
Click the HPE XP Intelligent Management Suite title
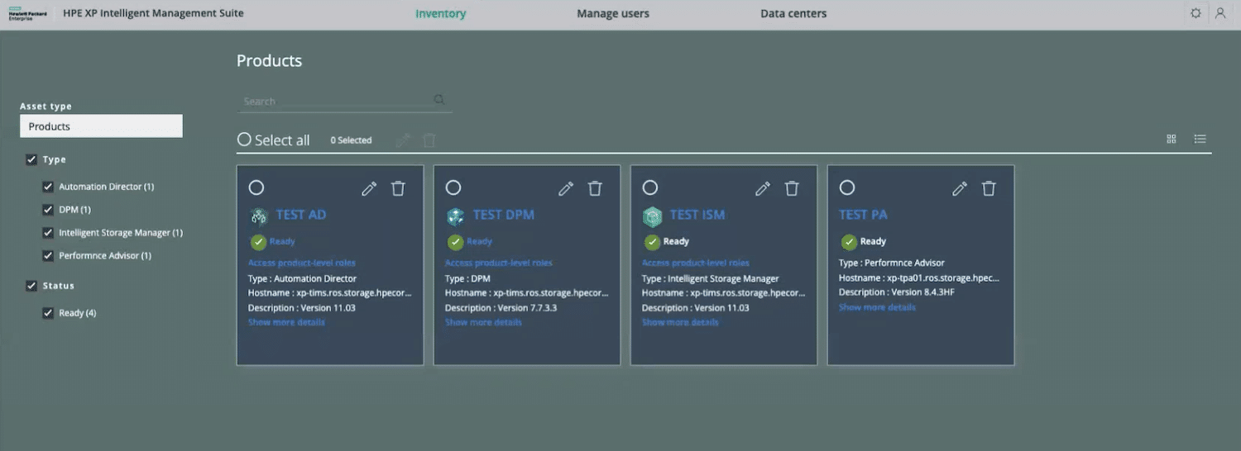(153, 13)
